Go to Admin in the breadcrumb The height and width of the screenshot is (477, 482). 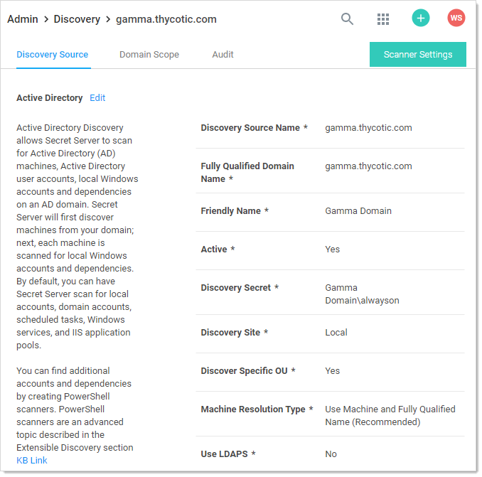[x=23, y=19]
